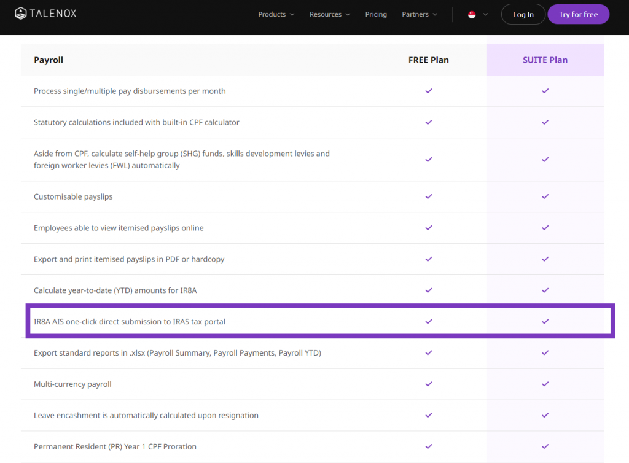Click FREE Plan checkmark for Multi-currency payroll
This screenshot has height=463, width=629.
coord(429,384)
